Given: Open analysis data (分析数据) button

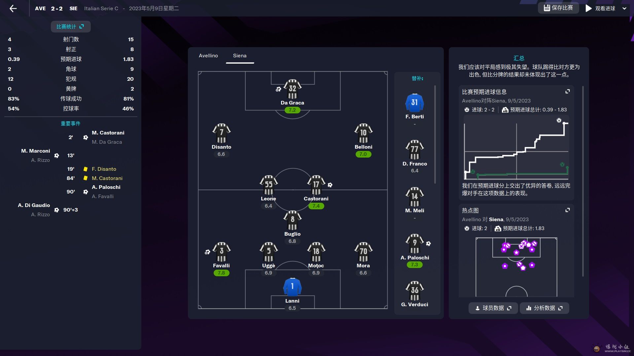Looking at the screenshot, I should (x=544, y=308).
